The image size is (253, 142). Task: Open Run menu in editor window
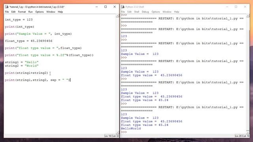(30, 12)
